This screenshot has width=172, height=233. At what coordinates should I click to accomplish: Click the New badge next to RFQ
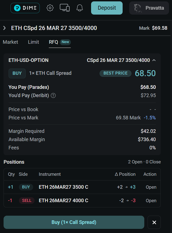click(65, 42)
